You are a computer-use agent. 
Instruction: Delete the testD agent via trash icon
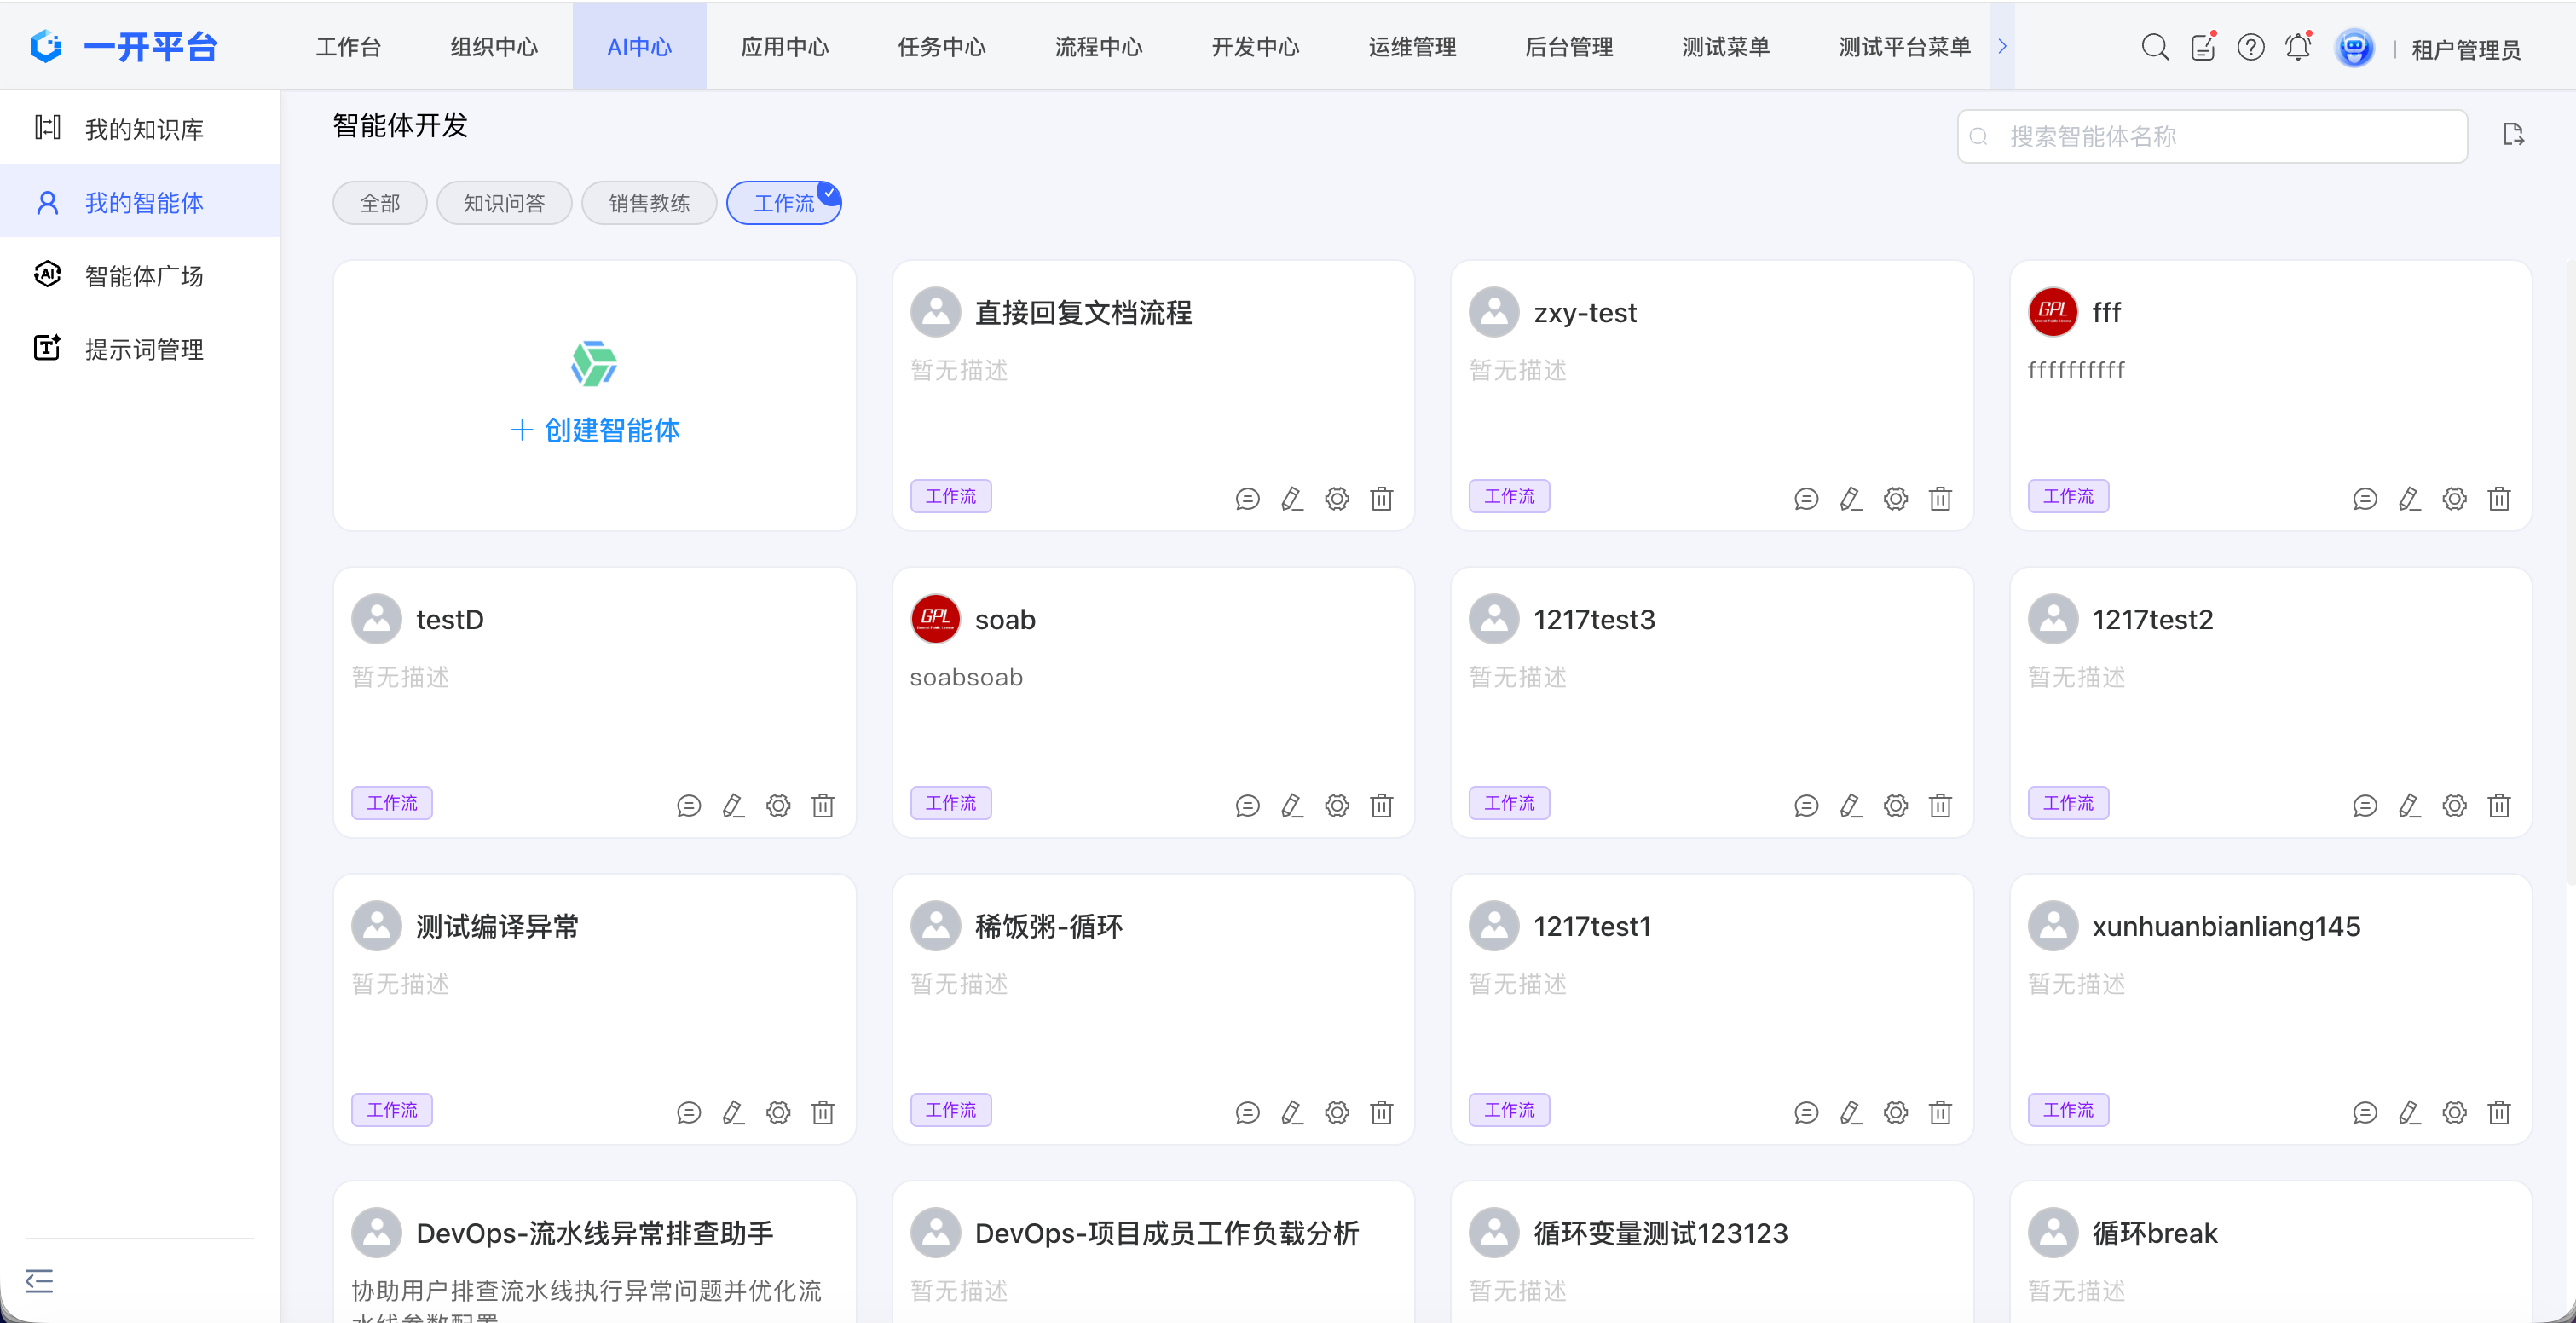(823, 805)
